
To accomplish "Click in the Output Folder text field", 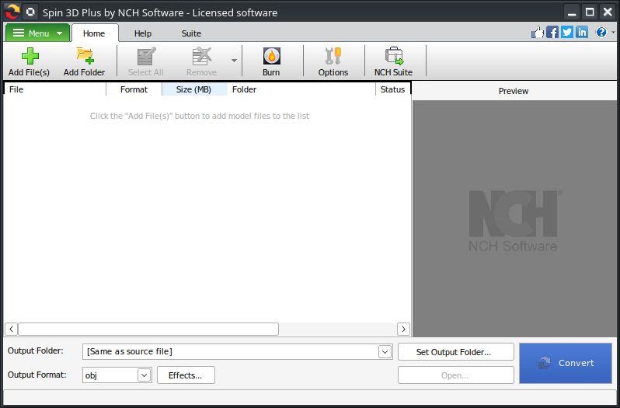I will pos(231,351).
